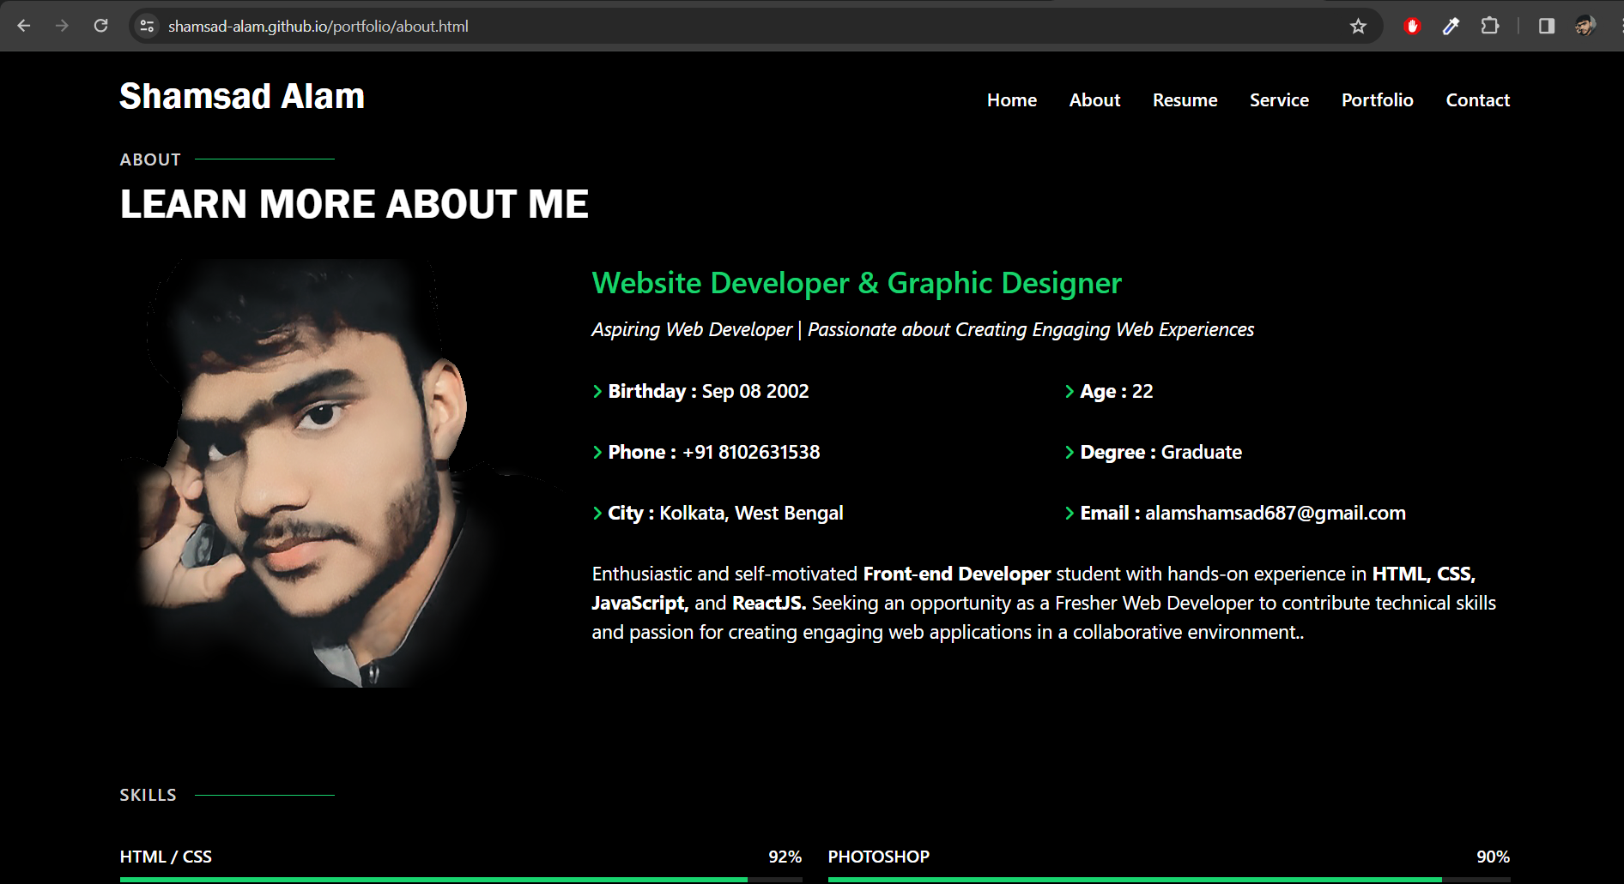1624x884 pixels.
Task: Click the email address alamshamsad687@gmail.com
Action: (x=1275, y=513)
